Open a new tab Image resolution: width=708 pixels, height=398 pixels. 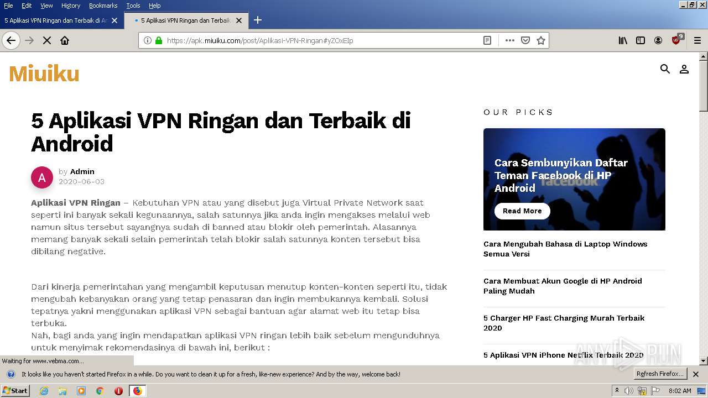tap(258, 20)
